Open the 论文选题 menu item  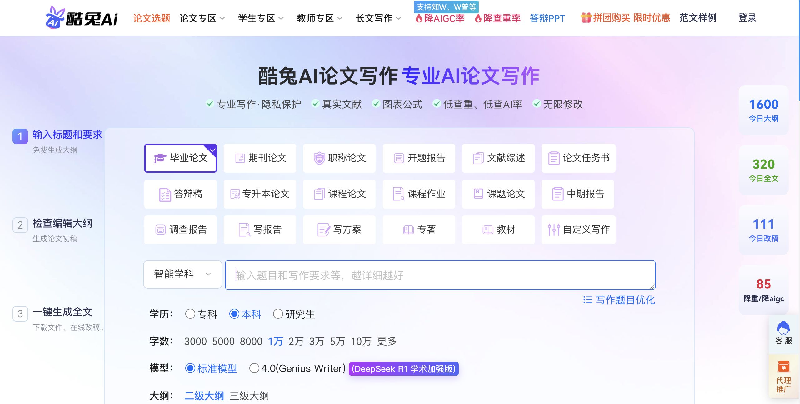[151, 18]
